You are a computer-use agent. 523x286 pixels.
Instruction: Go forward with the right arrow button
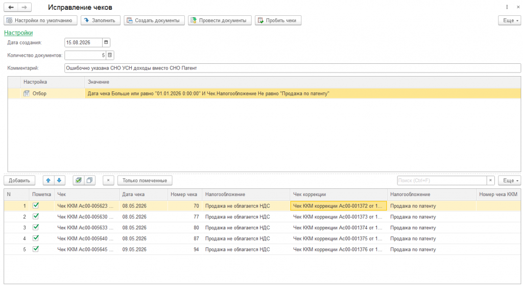click(25, 7)
